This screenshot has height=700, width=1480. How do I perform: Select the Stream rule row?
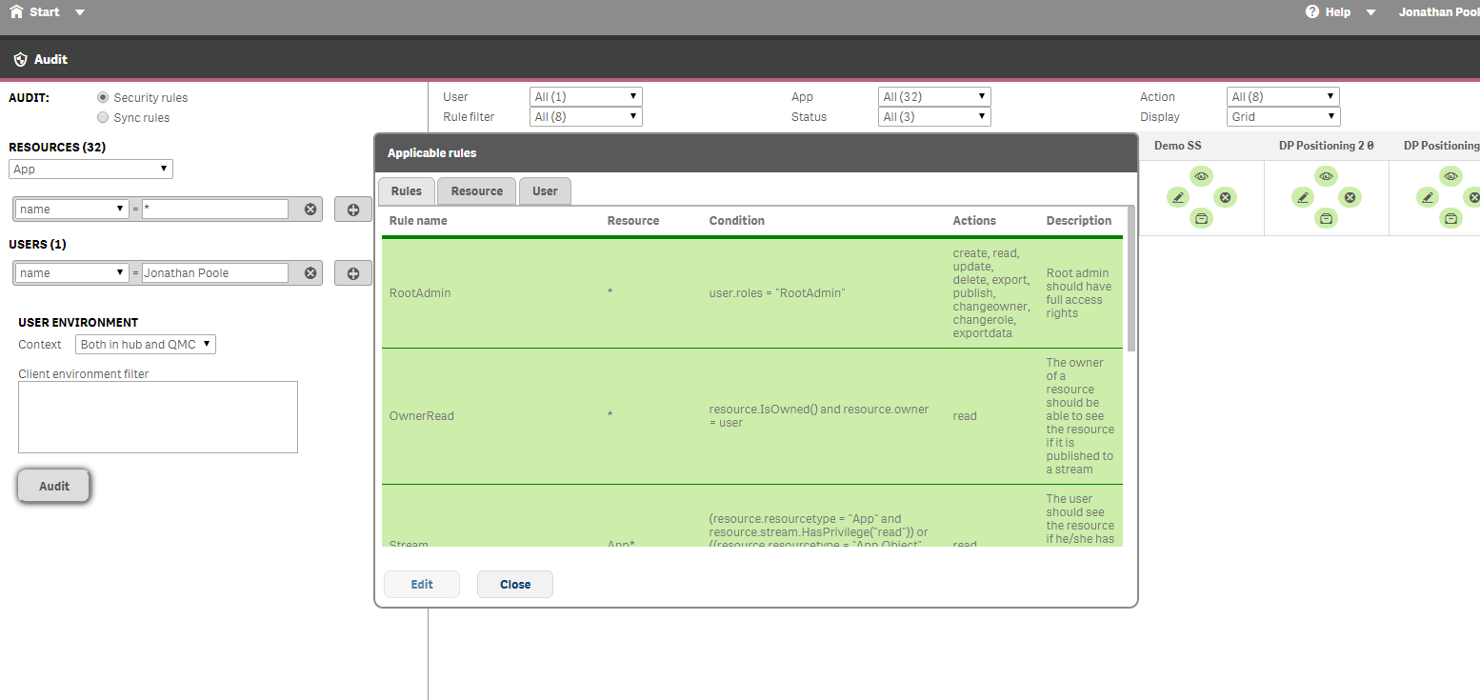point(752,517)
